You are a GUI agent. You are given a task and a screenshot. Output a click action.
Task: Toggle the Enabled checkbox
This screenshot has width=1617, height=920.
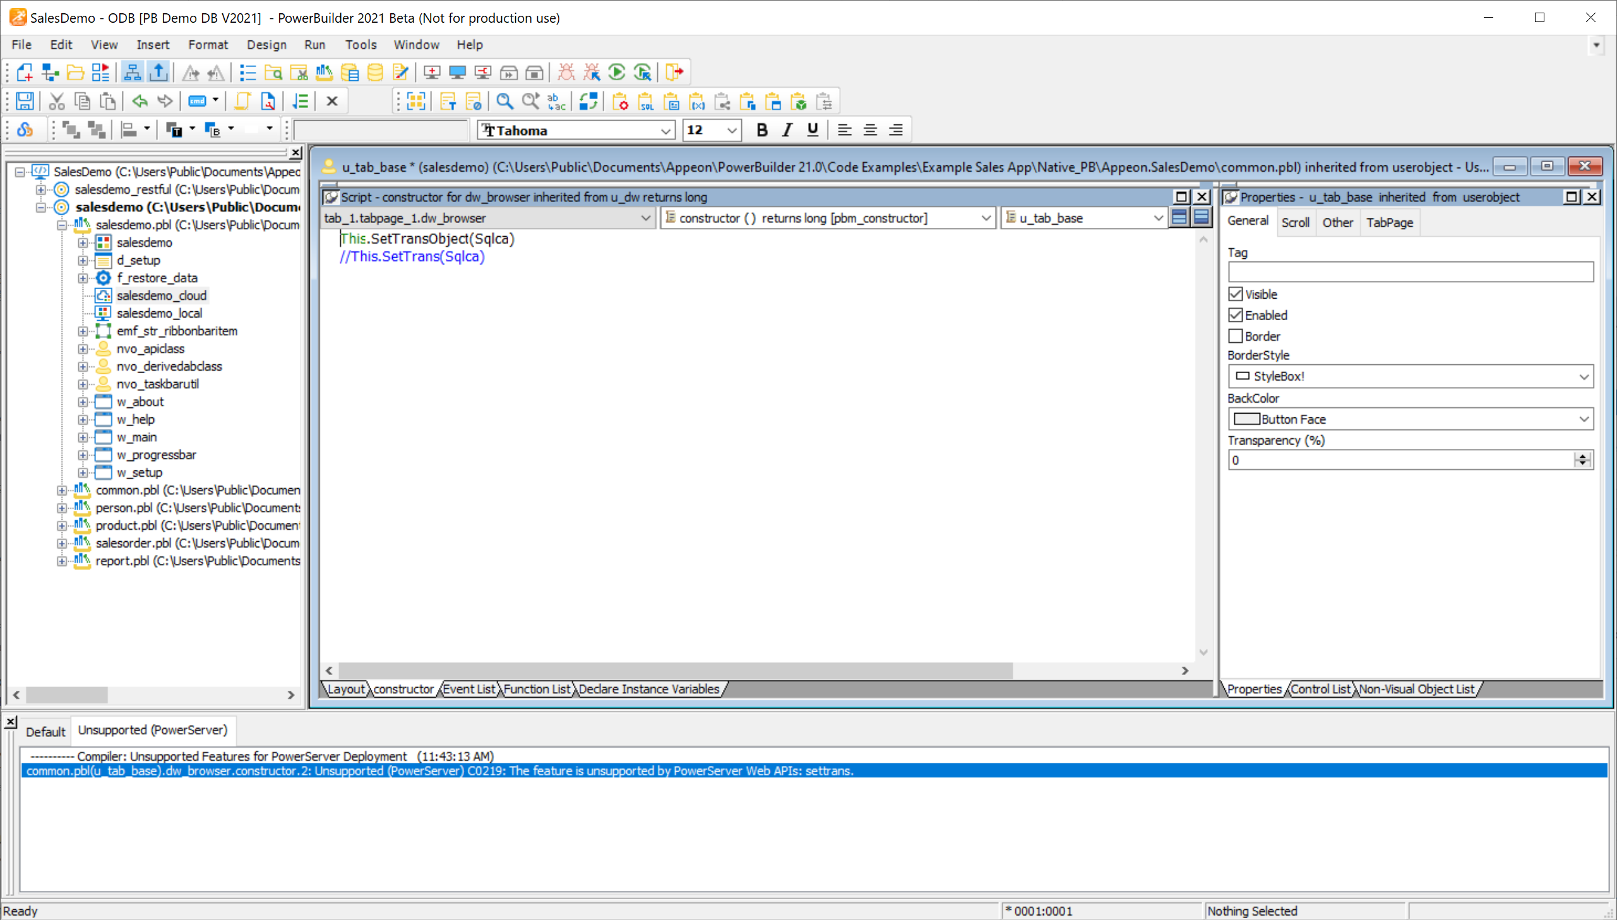click(x=1236, y=315)
